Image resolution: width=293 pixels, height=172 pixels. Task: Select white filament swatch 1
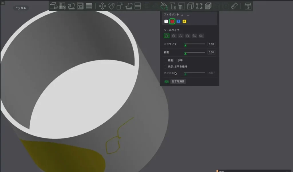pyautogui.click(x=166, y=21)
